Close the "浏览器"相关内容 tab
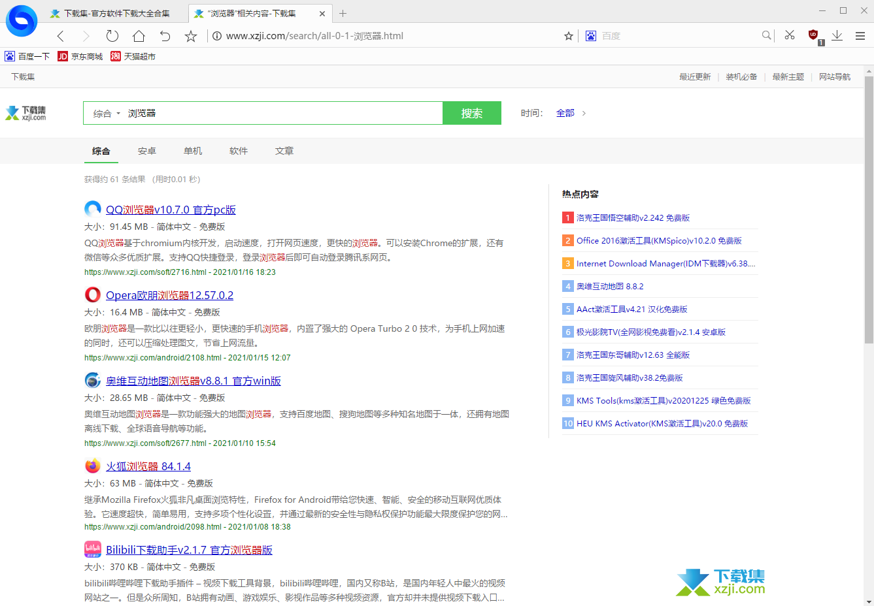874x606 pixels. point(322,13)
